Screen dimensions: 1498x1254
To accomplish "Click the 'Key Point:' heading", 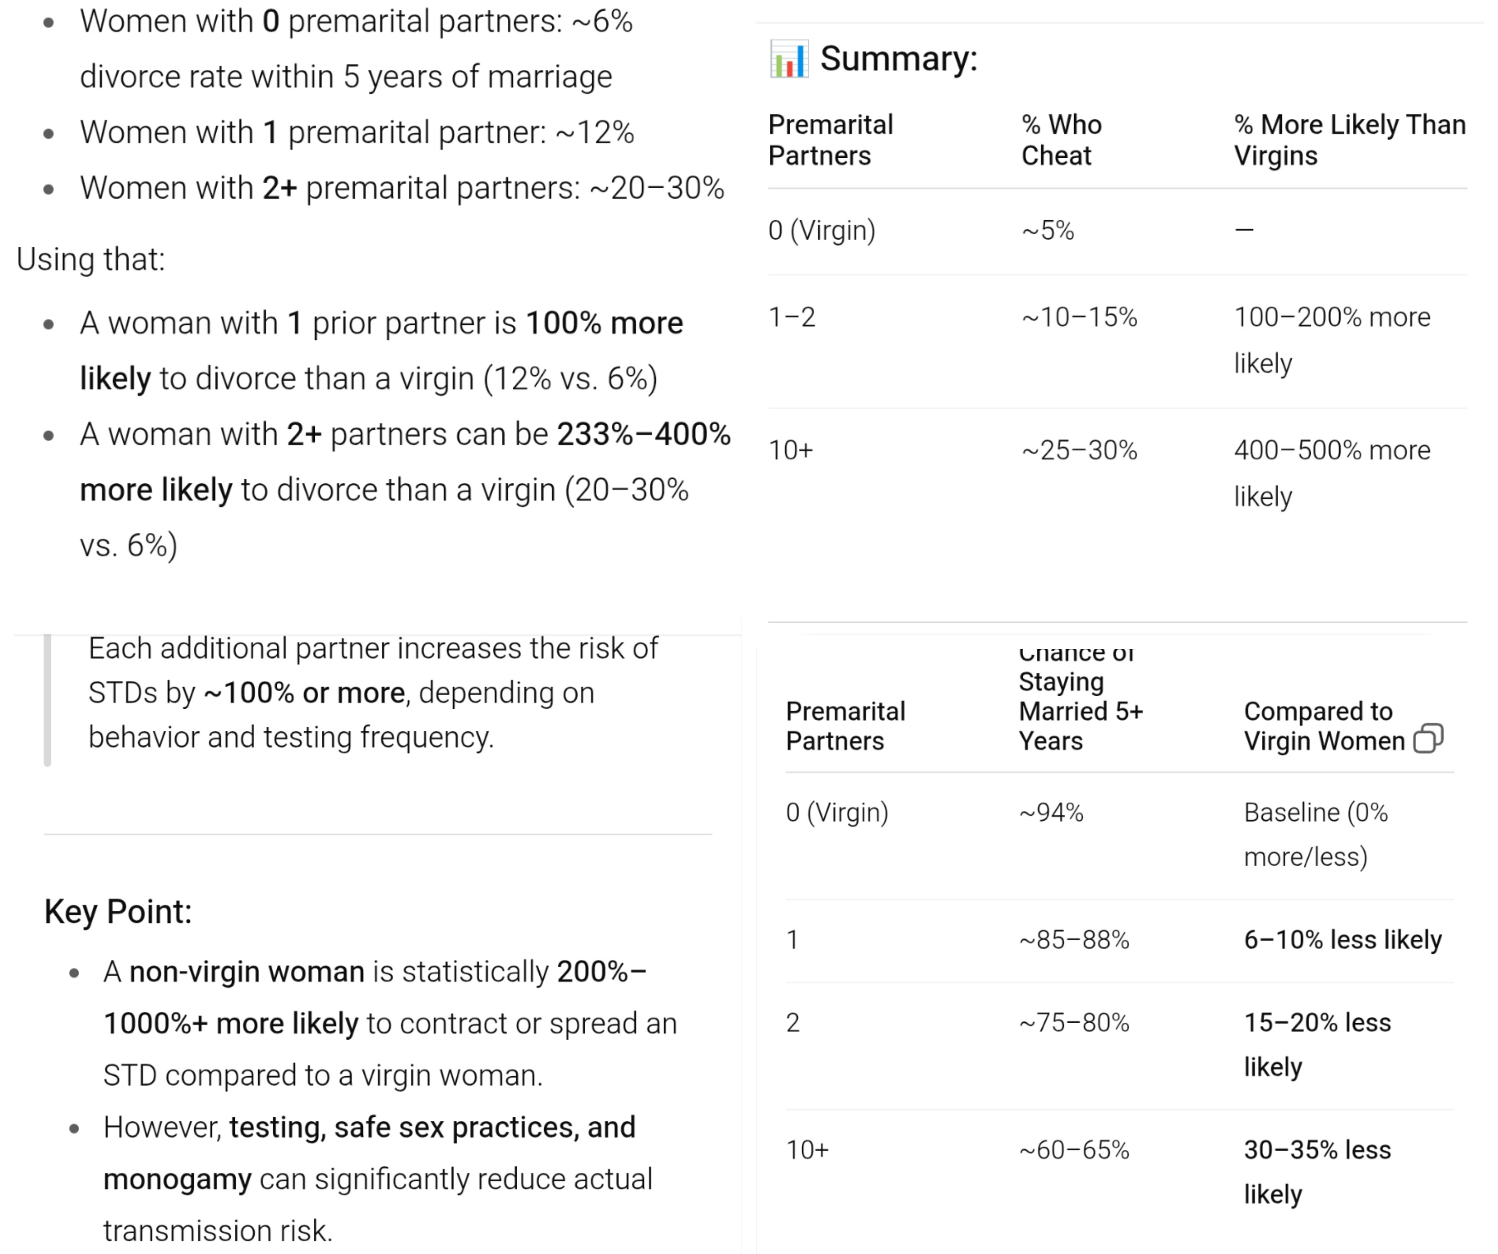I will (118, 911).
